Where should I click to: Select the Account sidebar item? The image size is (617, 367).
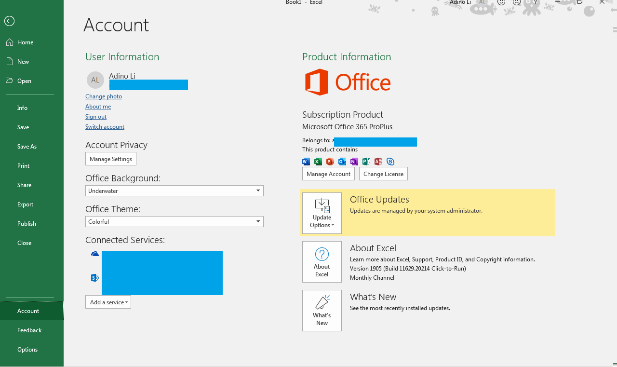click(x=32, y=311)
